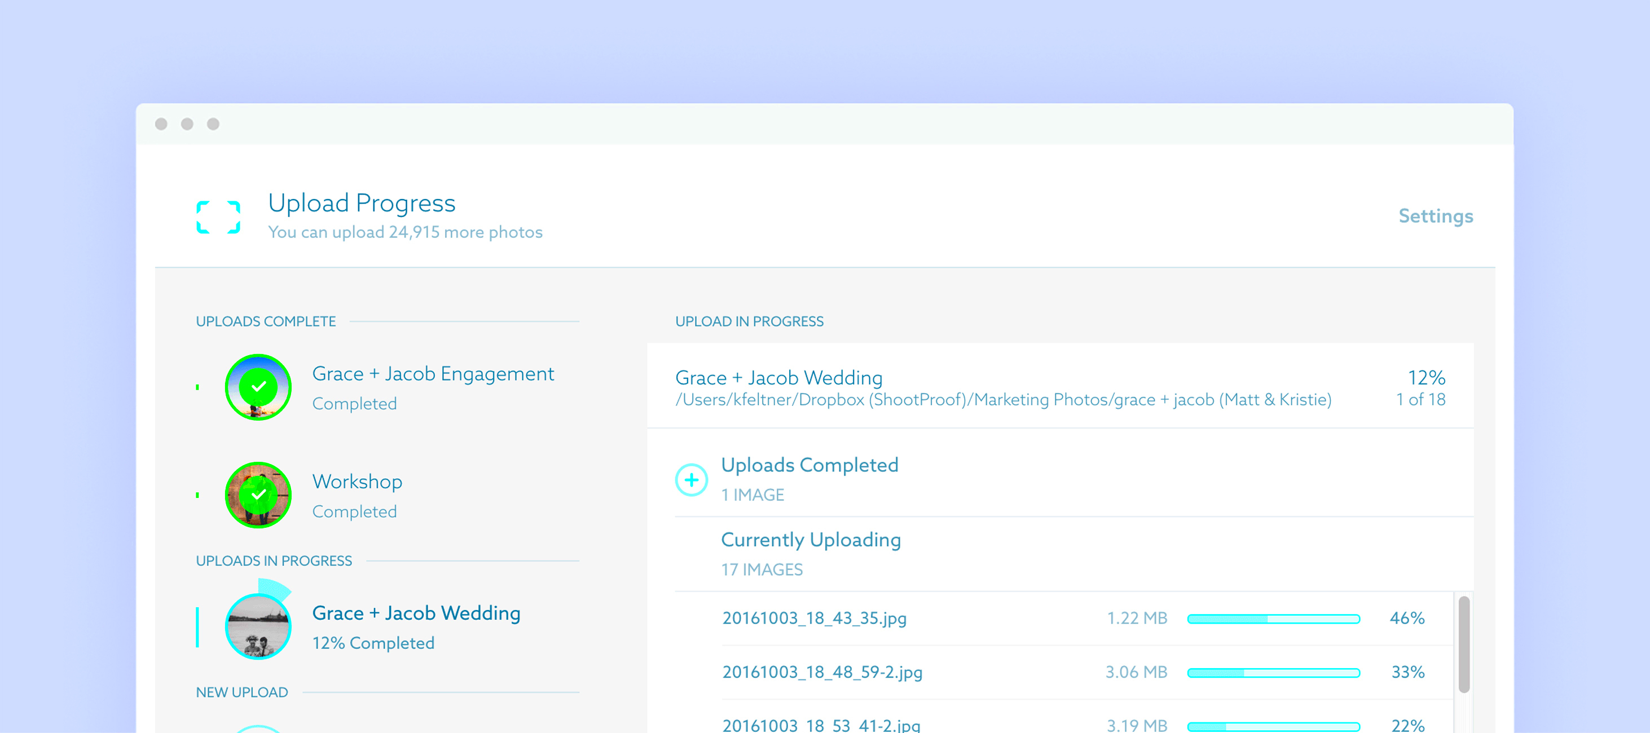The image size is (1650, 733).
Task: Click the file list scrollbar thumb
Action: (1464, 644)
